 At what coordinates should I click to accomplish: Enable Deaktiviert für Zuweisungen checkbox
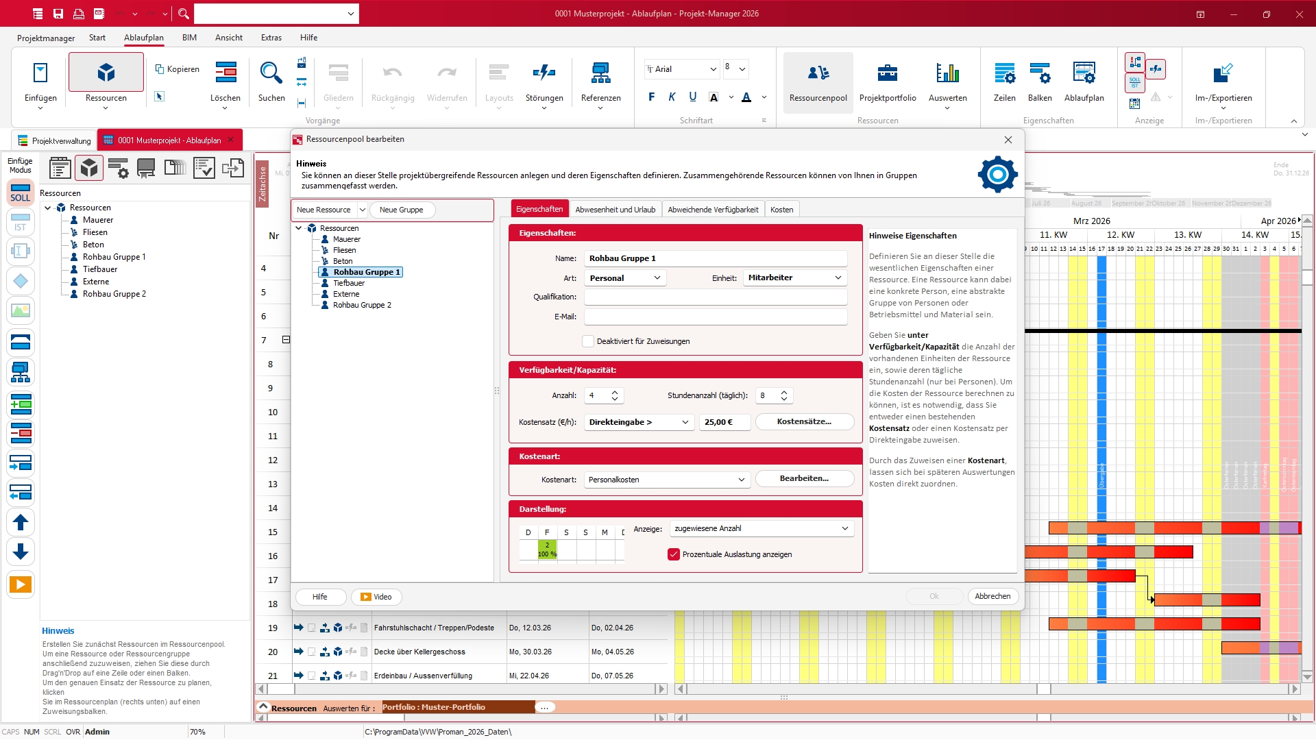(587, 341)
